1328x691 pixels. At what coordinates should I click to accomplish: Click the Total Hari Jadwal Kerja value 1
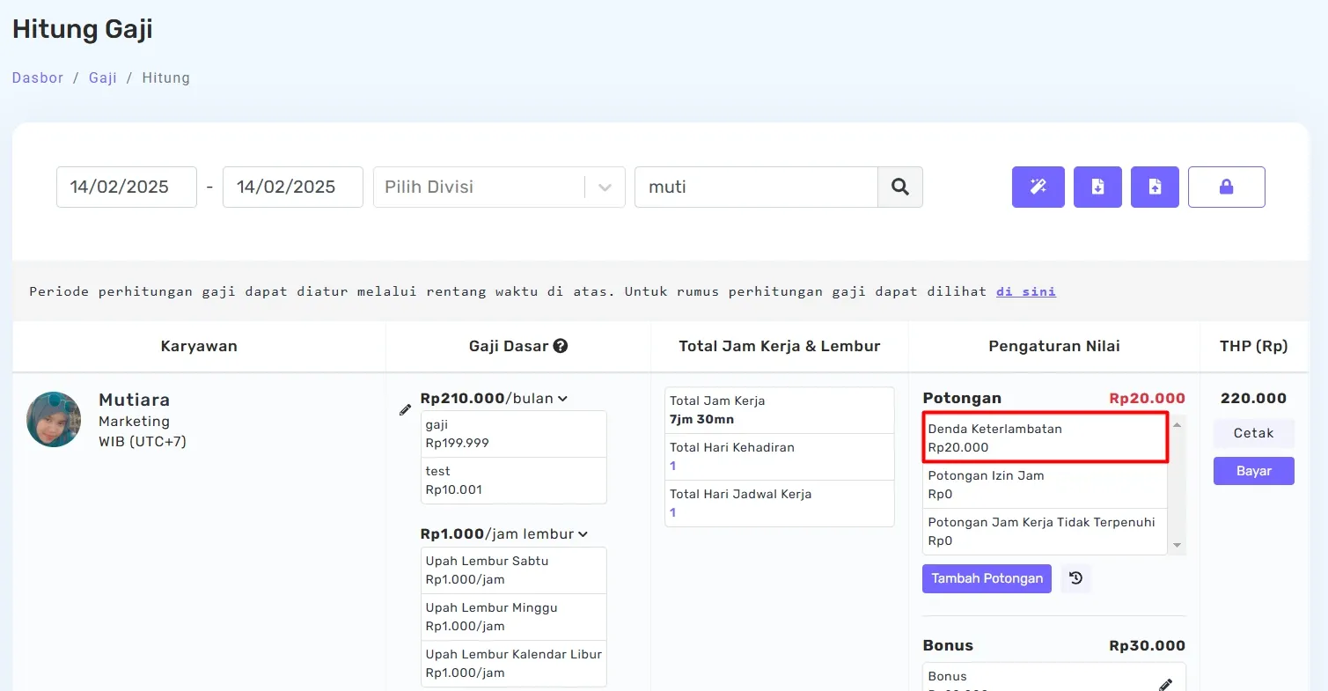(x=673, y=512)
